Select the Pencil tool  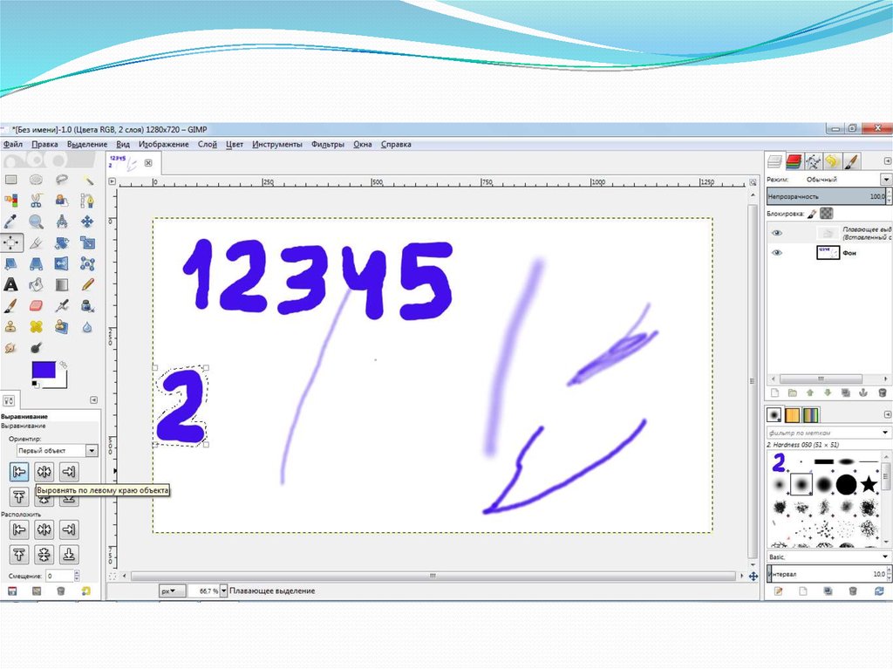tap(87, 285)
